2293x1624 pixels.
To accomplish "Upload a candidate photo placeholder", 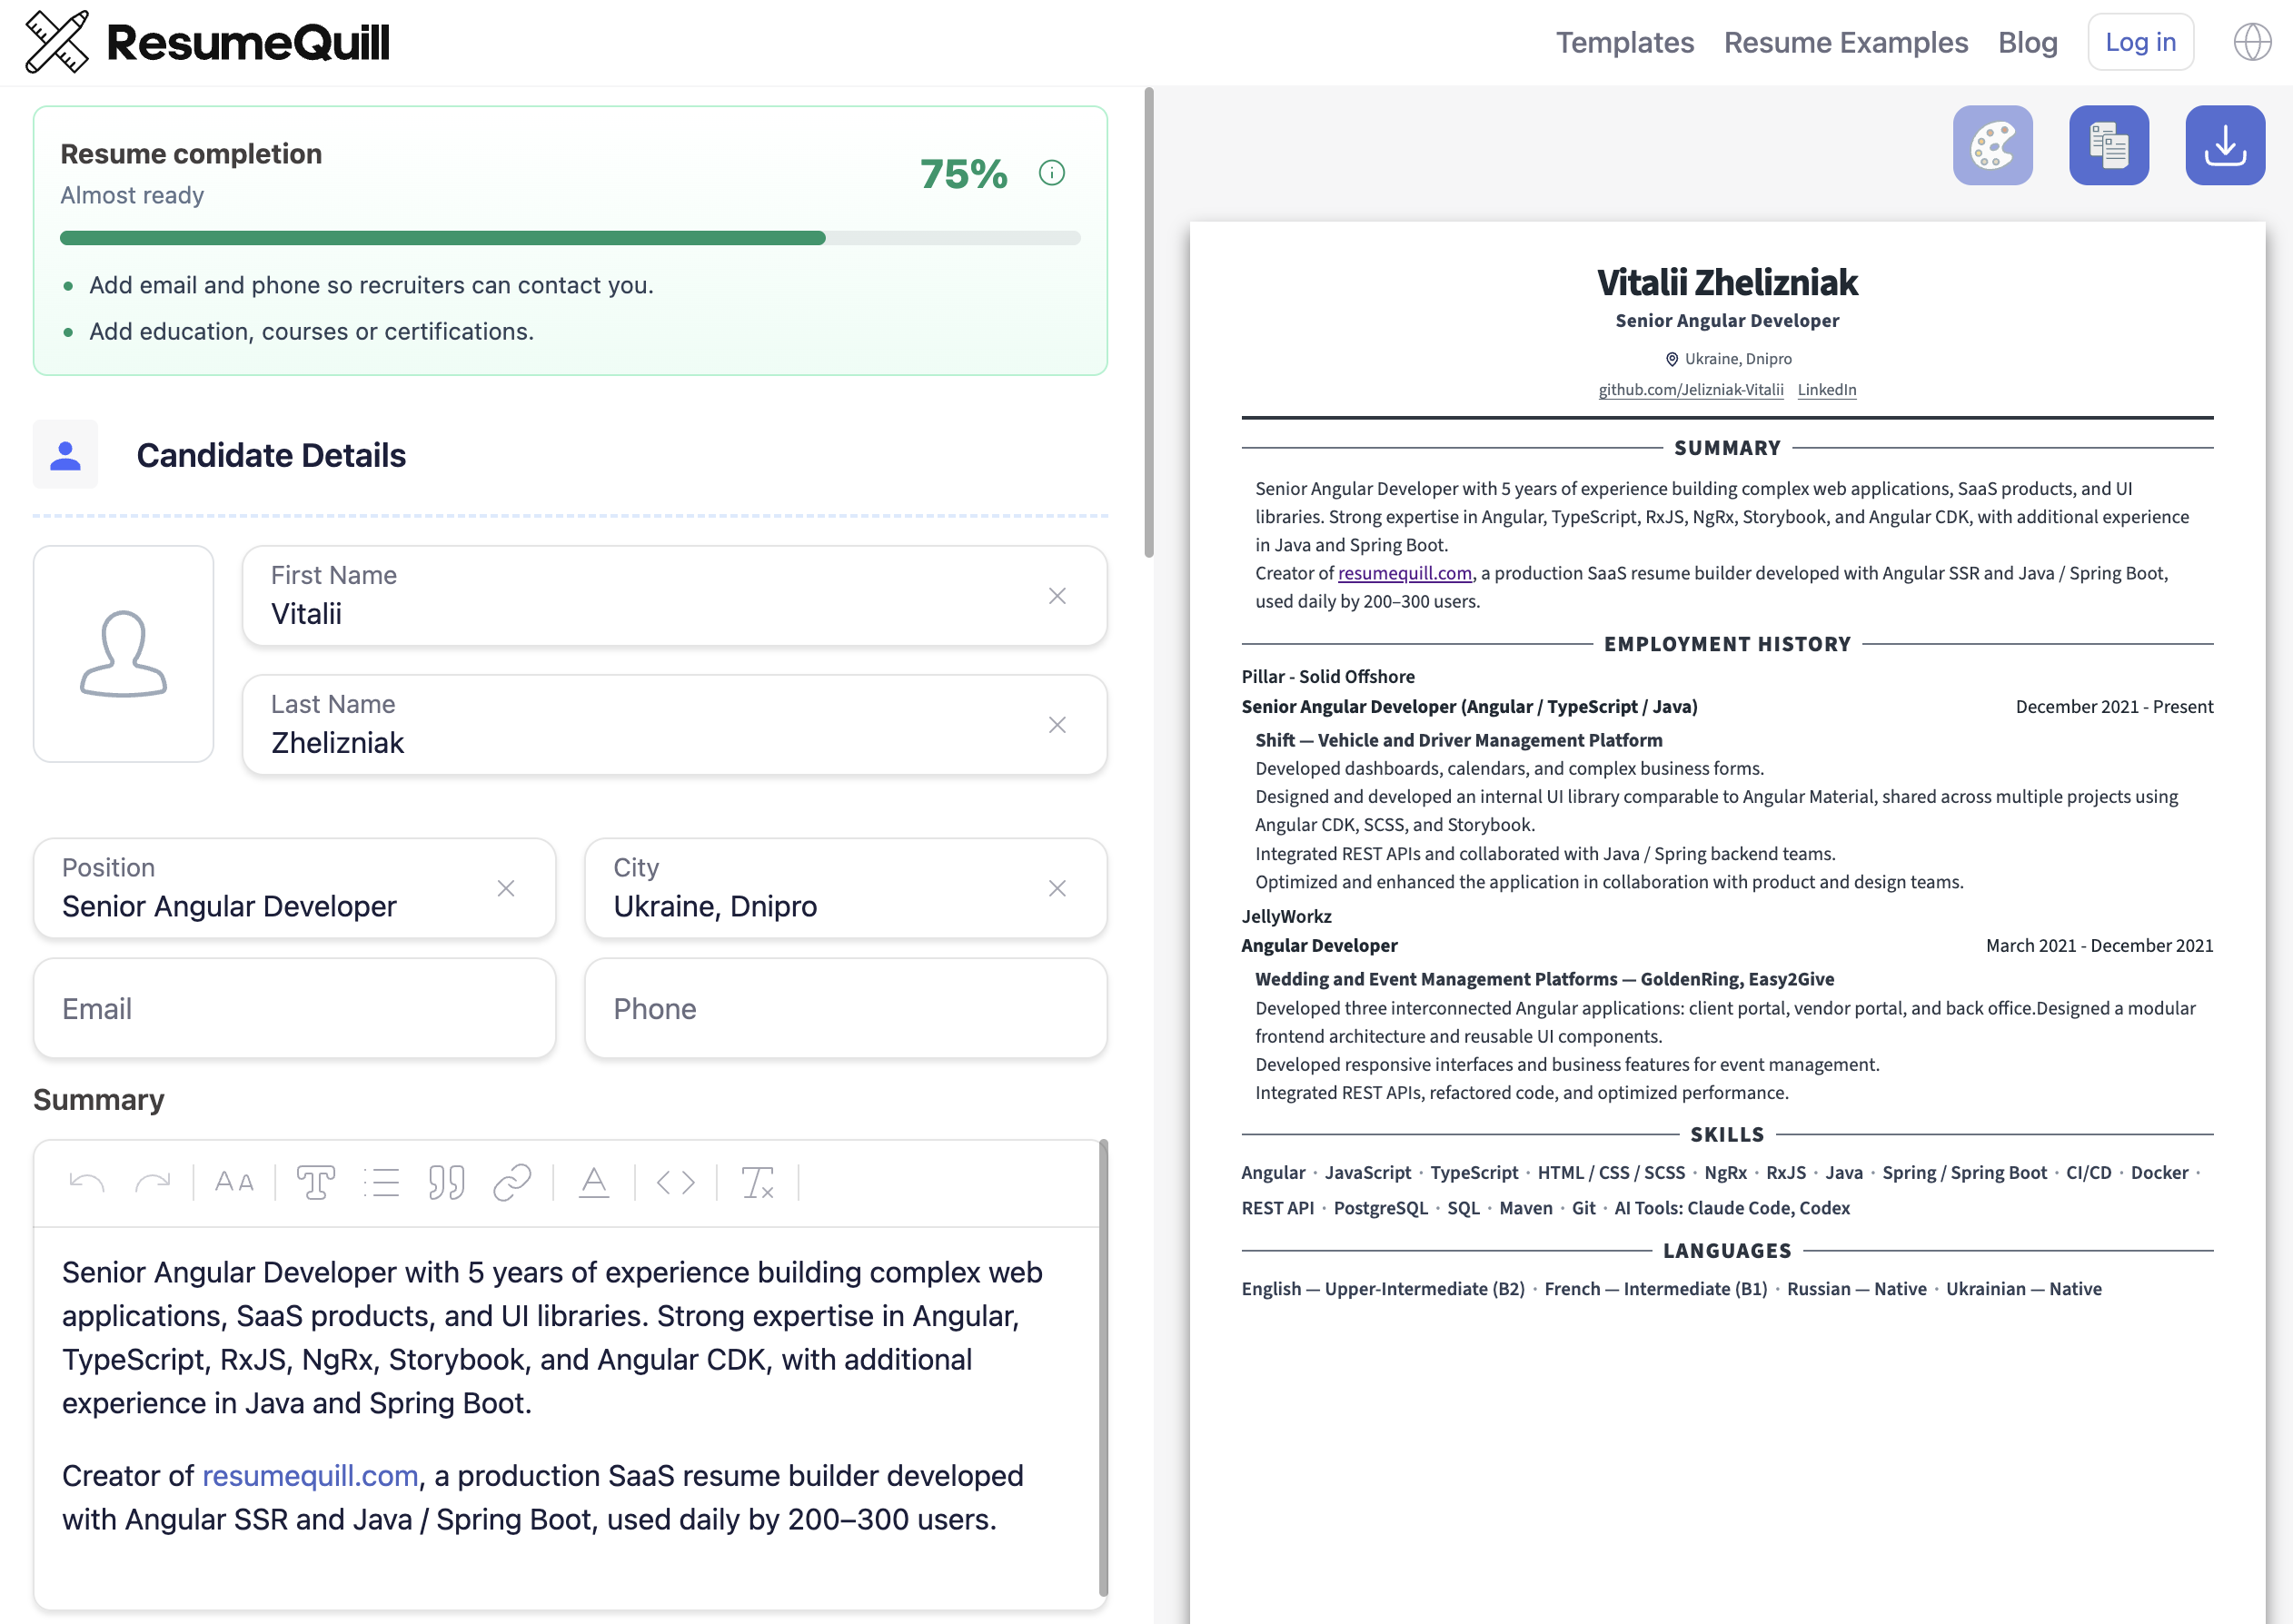I will tap(123, 653).
